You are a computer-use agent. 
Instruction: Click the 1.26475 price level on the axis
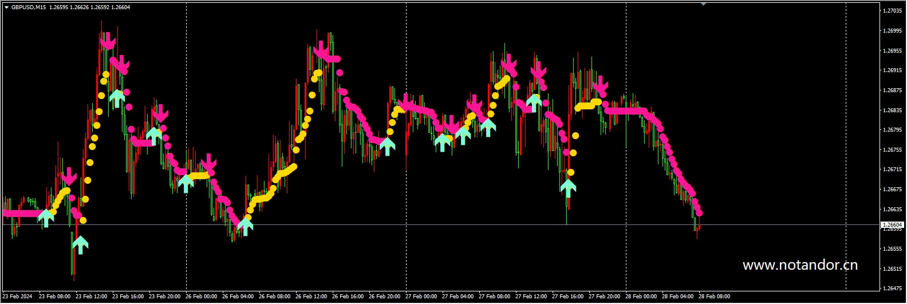(x=892, y=288)
